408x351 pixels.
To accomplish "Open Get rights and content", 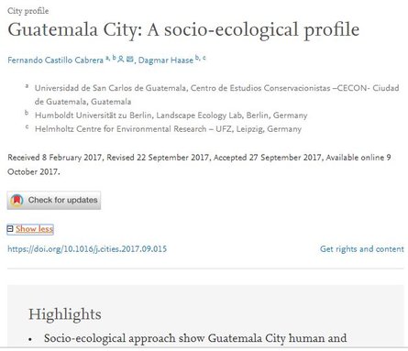I will [x=362, y=249].
